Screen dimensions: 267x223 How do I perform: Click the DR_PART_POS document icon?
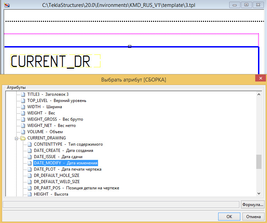click(x=30, y=188)
